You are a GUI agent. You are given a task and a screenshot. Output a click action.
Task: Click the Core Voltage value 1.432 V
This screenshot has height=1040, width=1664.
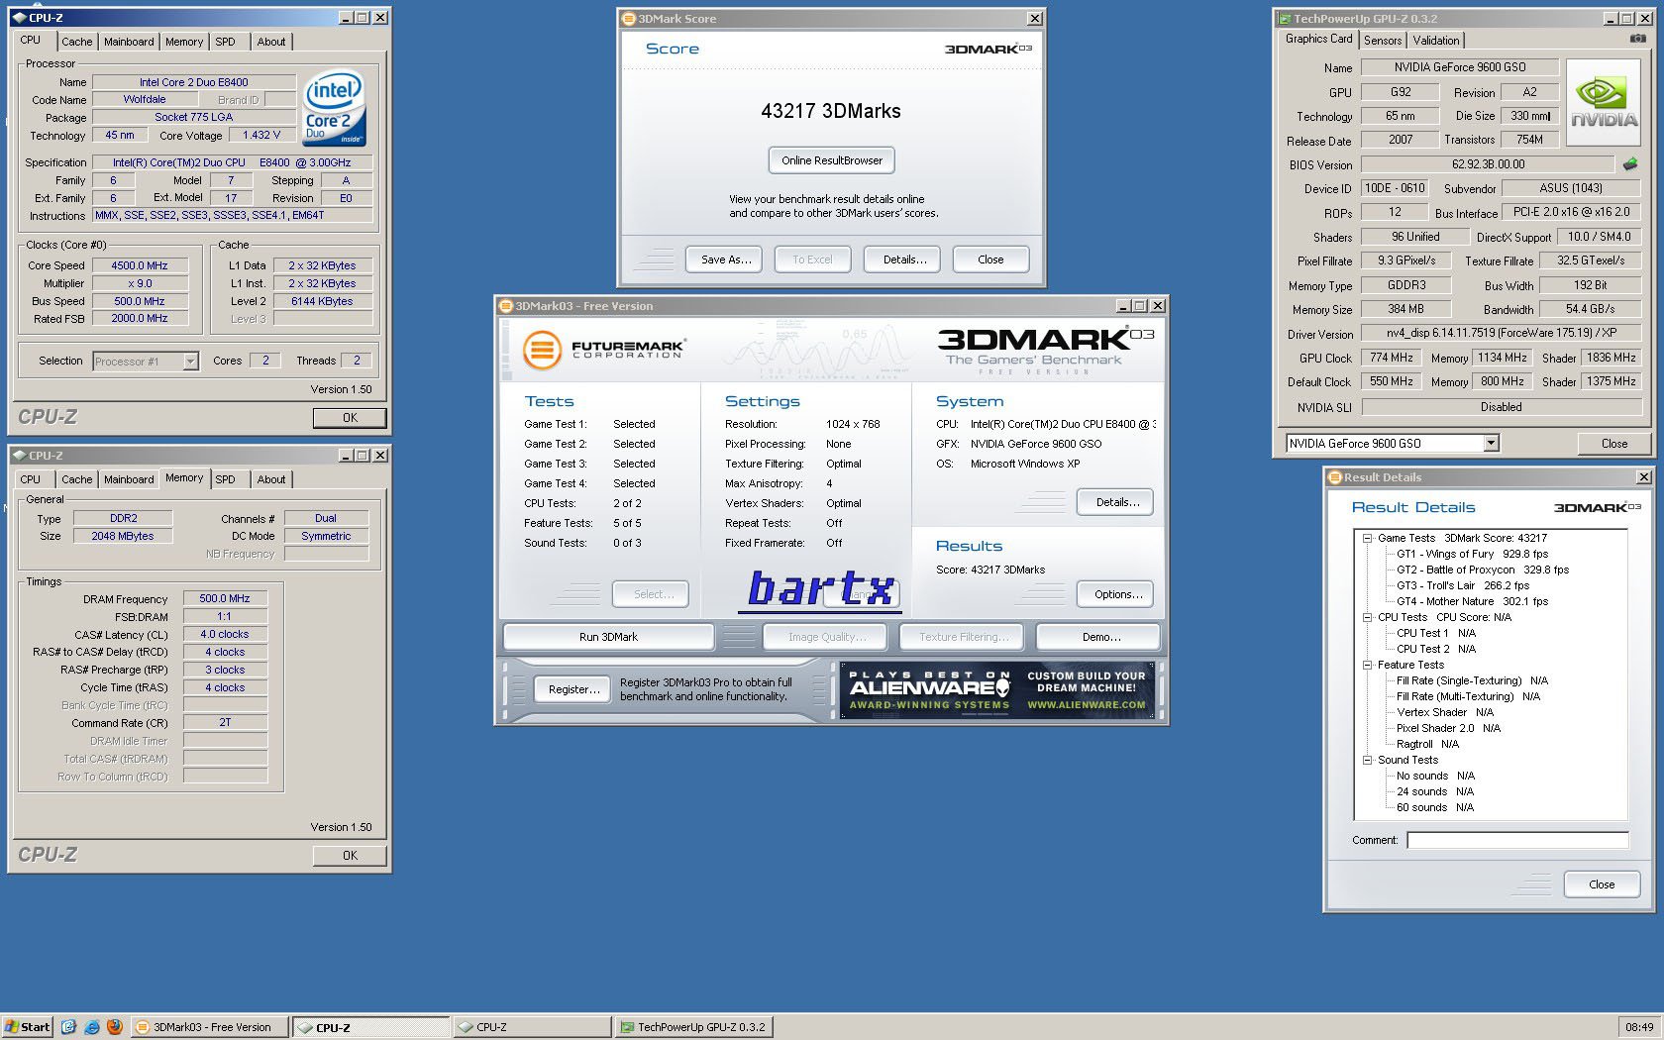tap(261, 136)
